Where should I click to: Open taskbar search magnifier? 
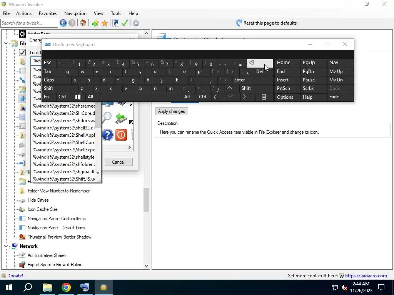tap(28, 287)
